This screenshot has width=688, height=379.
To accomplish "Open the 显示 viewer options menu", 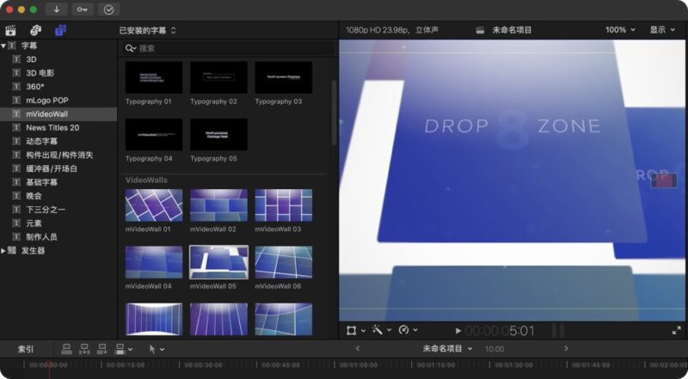I will (x=662, y=30).
